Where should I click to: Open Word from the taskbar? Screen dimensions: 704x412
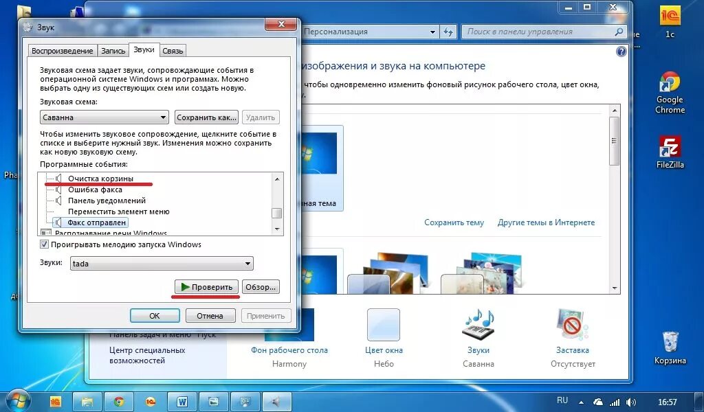pyautogui.click(x=181, y=402)
